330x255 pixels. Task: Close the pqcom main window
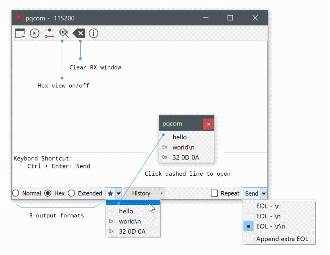[255, 18]
